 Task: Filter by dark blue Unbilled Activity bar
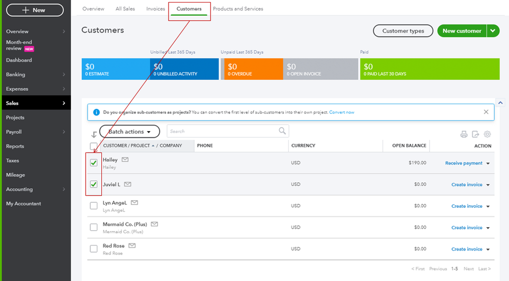[184, 69]
